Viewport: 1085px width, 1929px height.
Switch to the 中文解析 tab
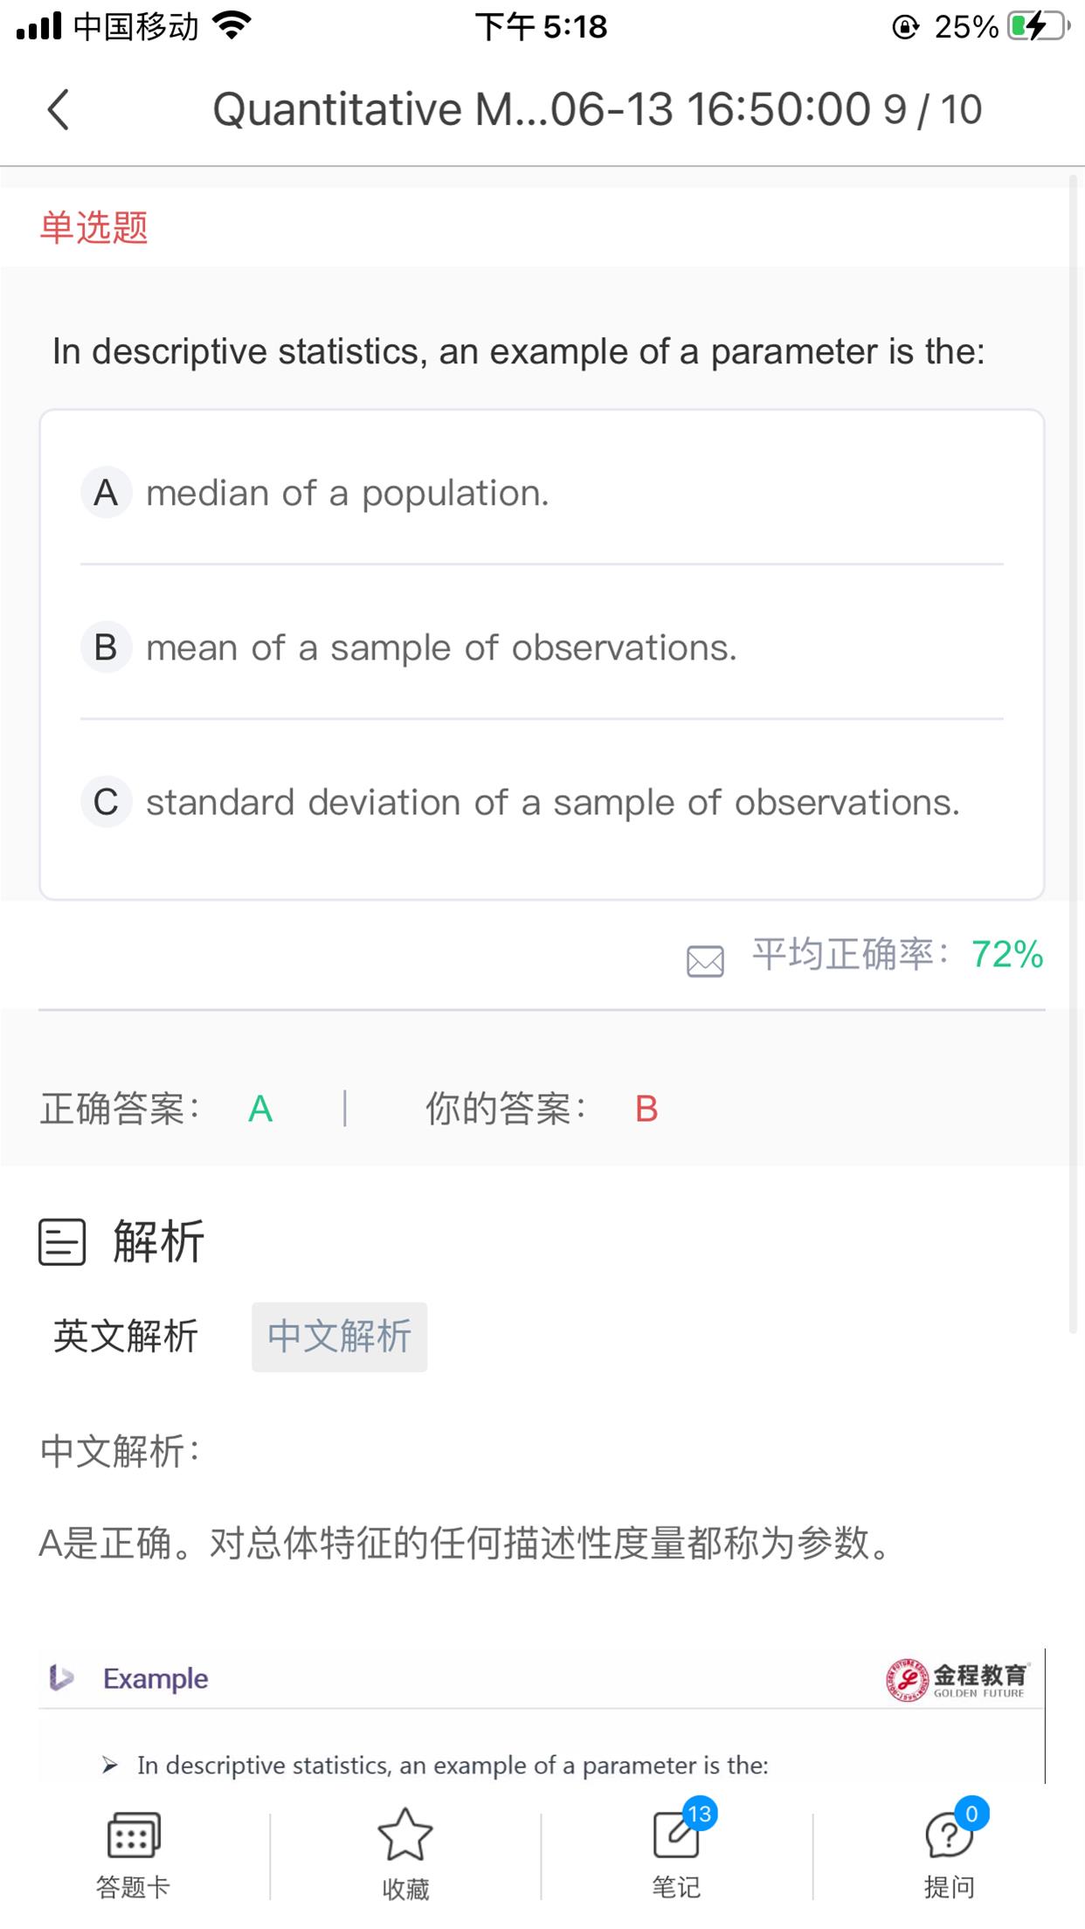tap(339, 1337)
